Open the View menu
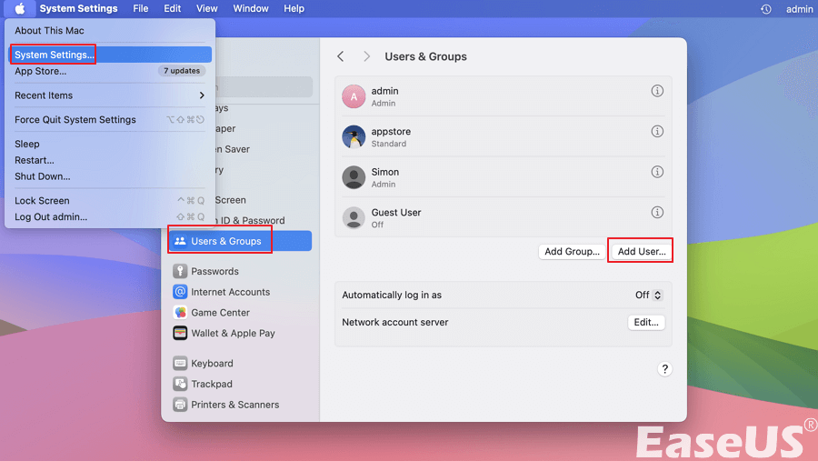Screen dimensions: 818x461 (206, 8)
